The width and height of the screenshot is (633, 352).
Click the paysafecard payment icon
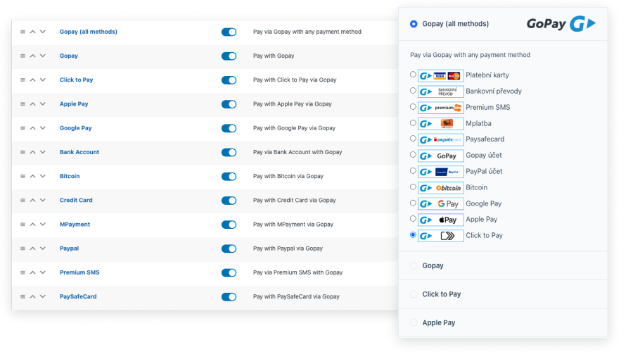coord(440,139)
